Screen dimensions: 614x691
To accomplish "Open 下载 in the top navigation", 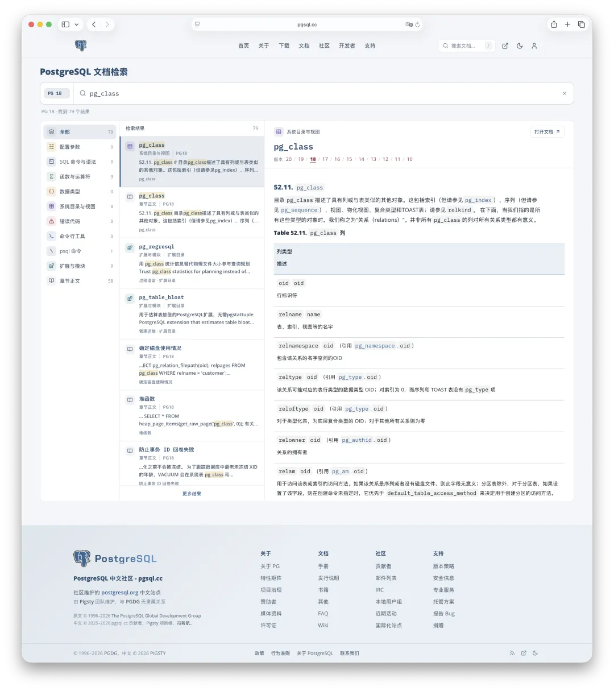I will pos(284,45).
